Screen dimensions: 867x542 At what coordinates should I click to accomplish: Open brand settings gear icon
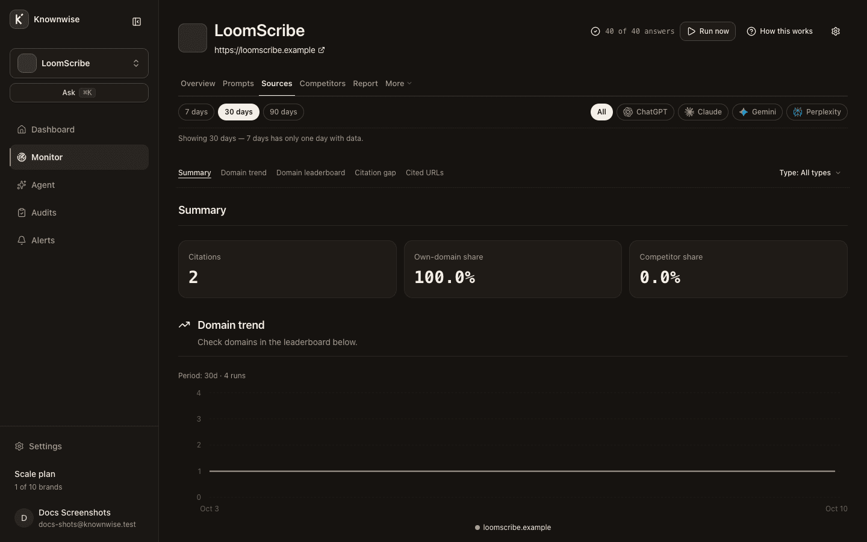tap(836, 31)
